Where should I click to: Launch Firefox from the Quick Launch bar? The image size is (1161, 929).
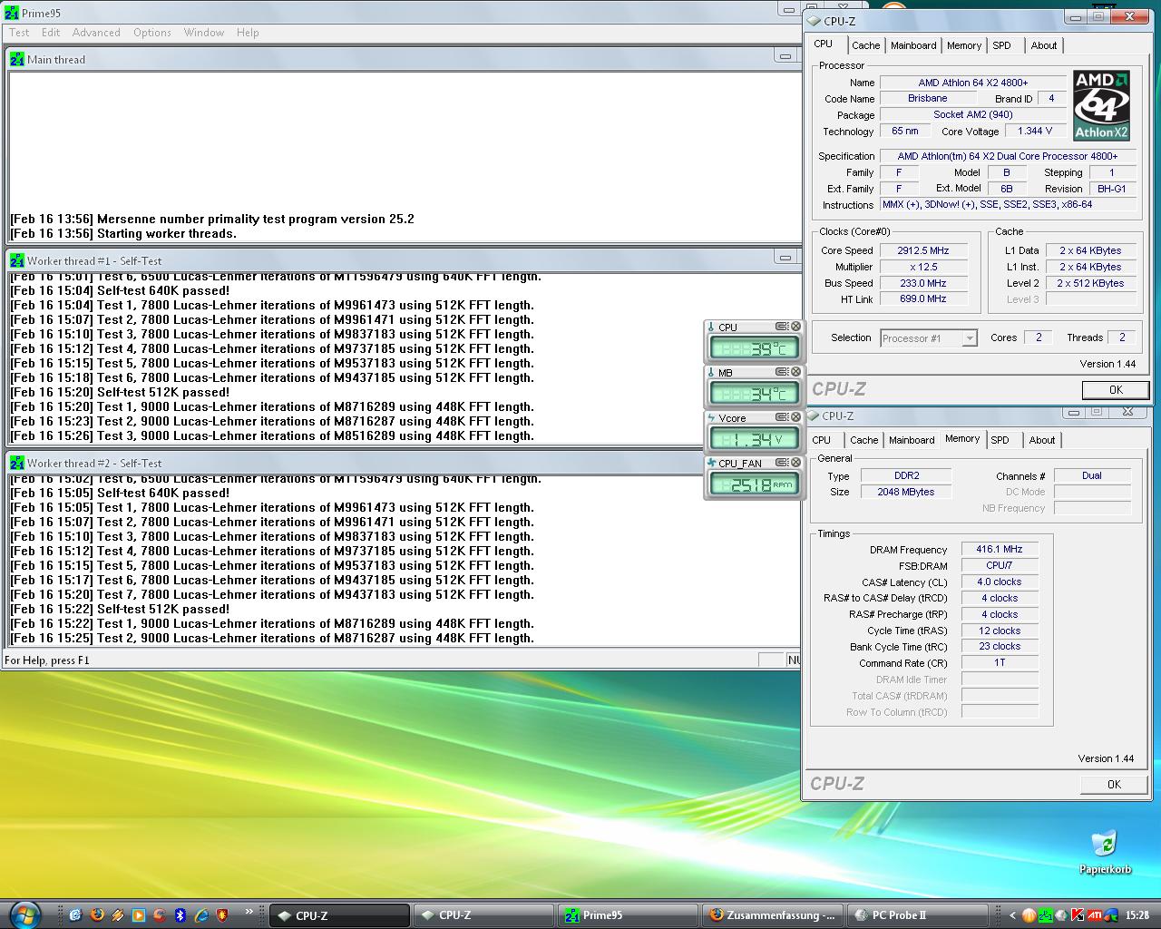pos(96,914)
